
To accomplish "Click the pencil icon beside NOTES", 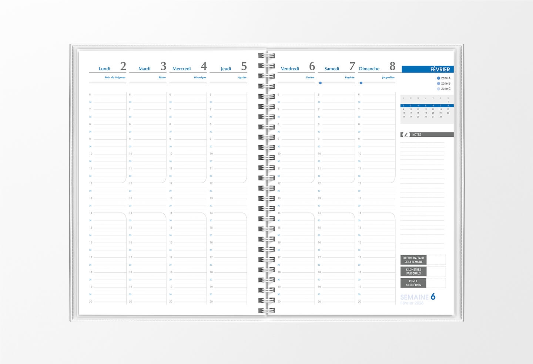I will click(406, 135).
